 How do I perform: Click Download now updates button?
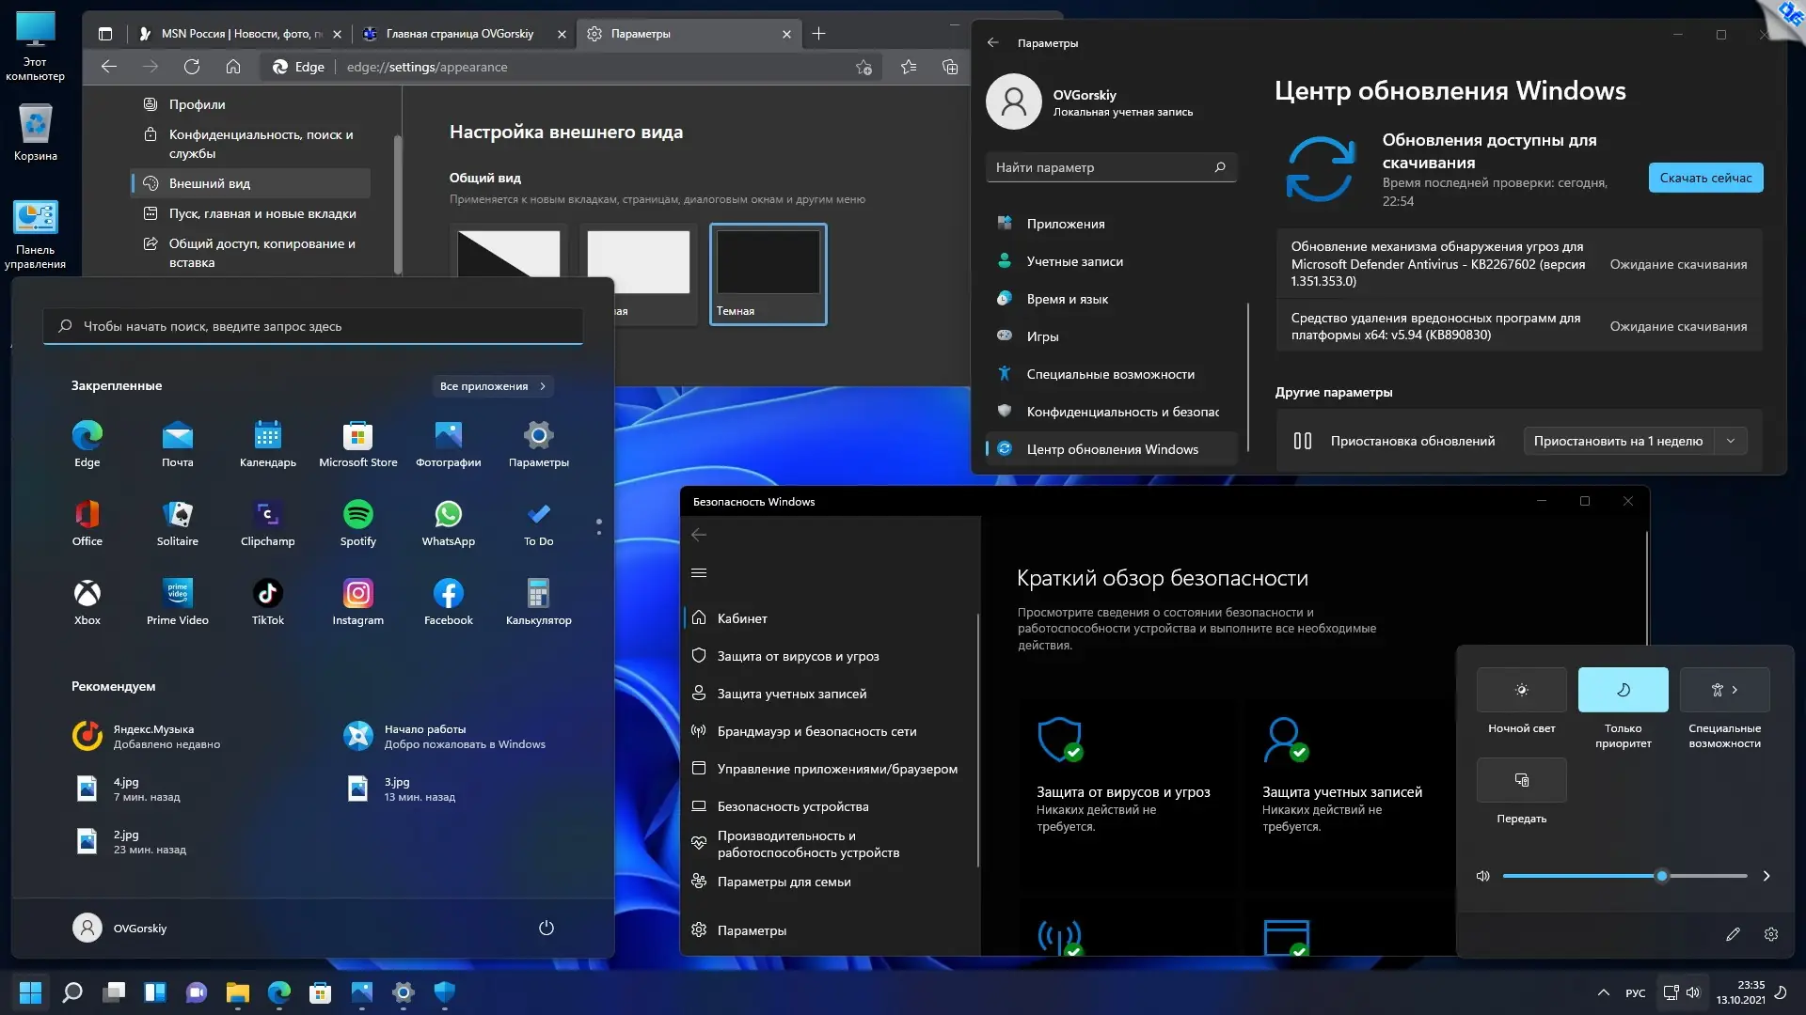coord(1704,178)
